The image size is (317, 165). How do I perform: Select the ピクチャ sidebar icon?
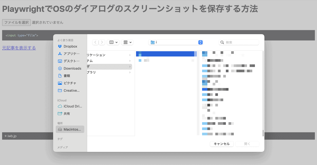pyautogui.click(x=60, y=83)
